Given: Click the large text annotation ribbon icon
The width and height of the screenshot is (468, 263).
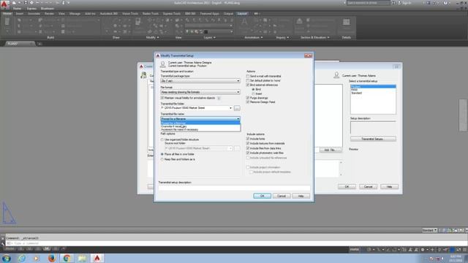Looking at the screenshot, I should coord(244,23).
